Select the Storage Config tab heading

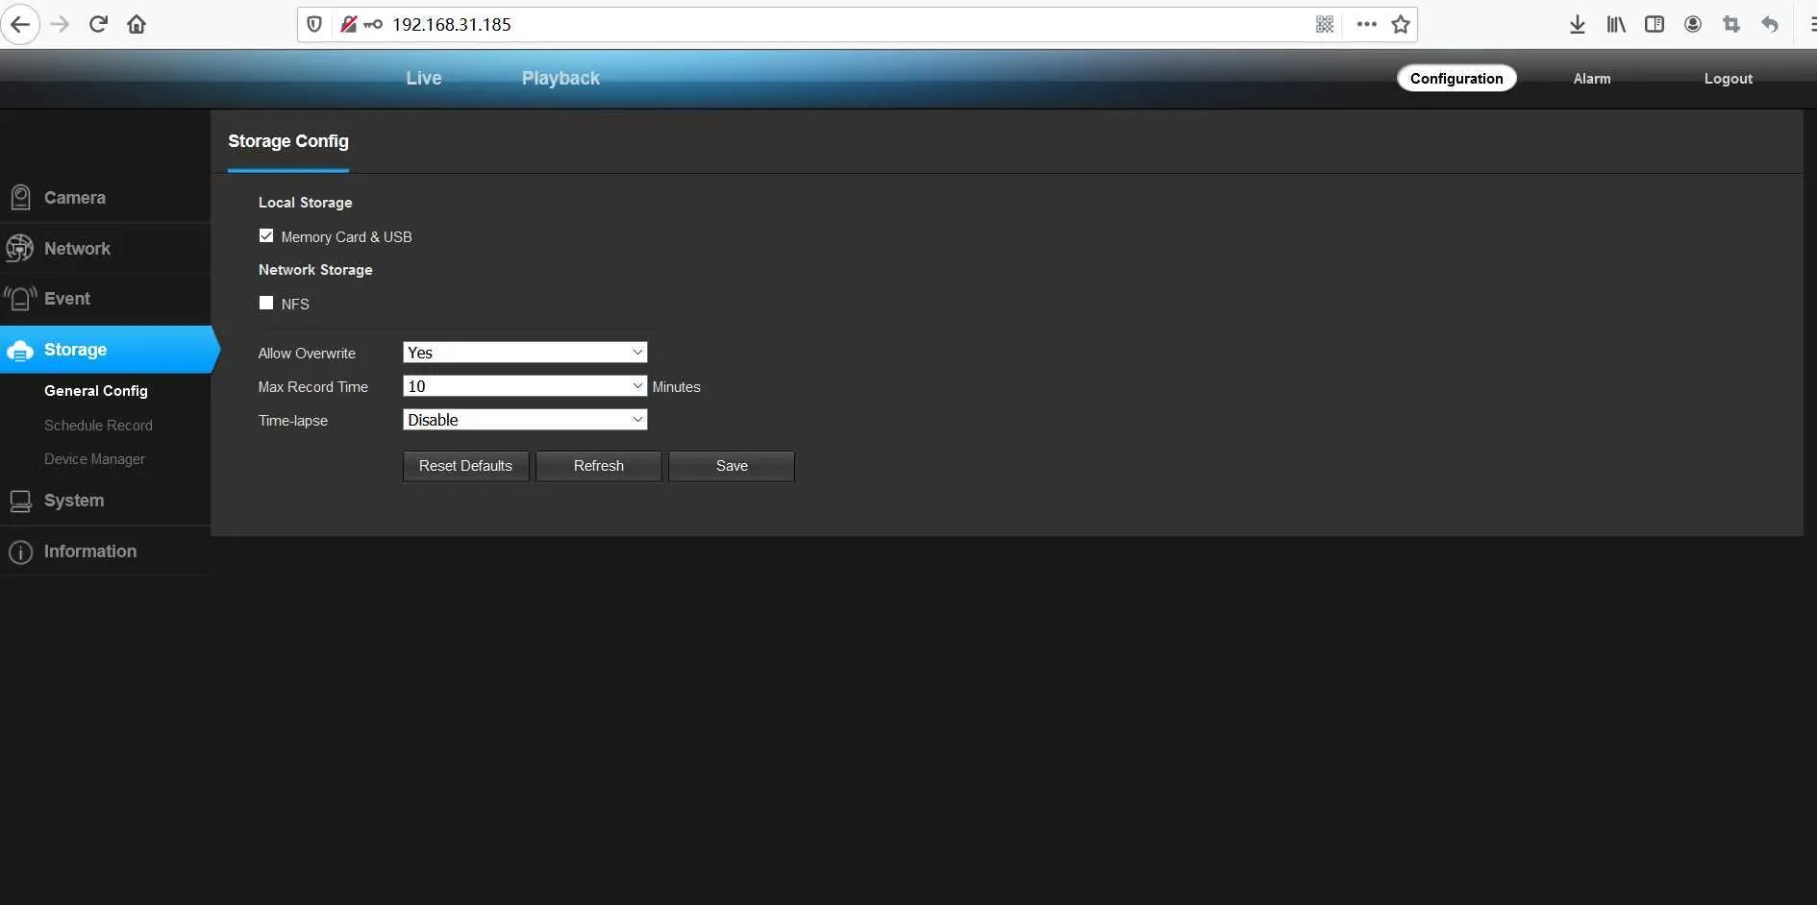click(288, 141)
